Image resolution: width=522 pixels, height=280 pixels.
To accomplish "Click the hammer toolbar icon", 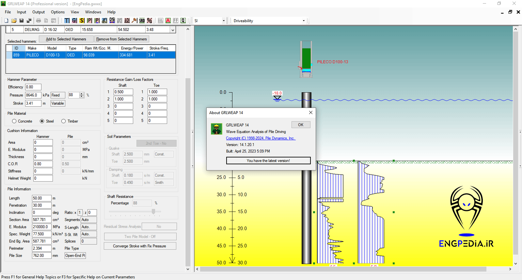I will [x=134, y=21].
